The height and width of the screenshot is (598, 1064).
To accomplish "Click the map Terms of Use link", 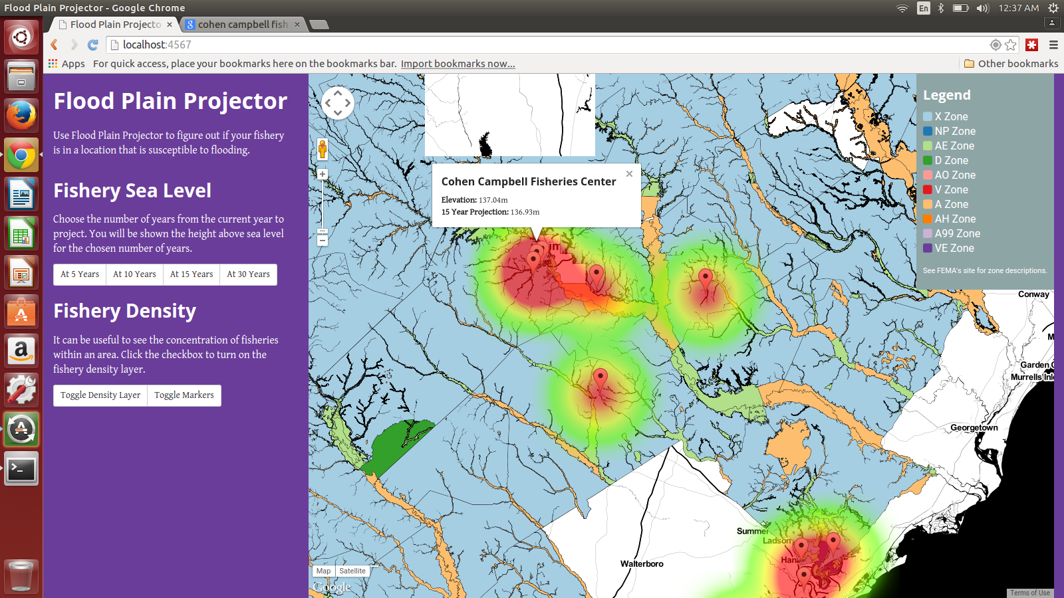I will pos(1030,593).
